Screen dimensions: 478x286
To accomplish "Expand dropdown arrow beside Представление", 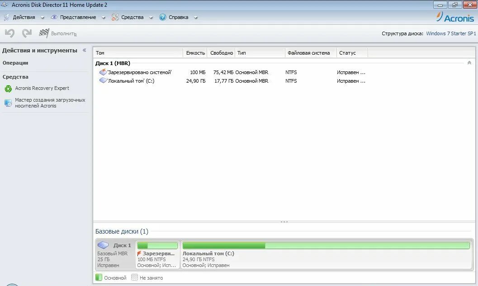I will pos(104,18).
